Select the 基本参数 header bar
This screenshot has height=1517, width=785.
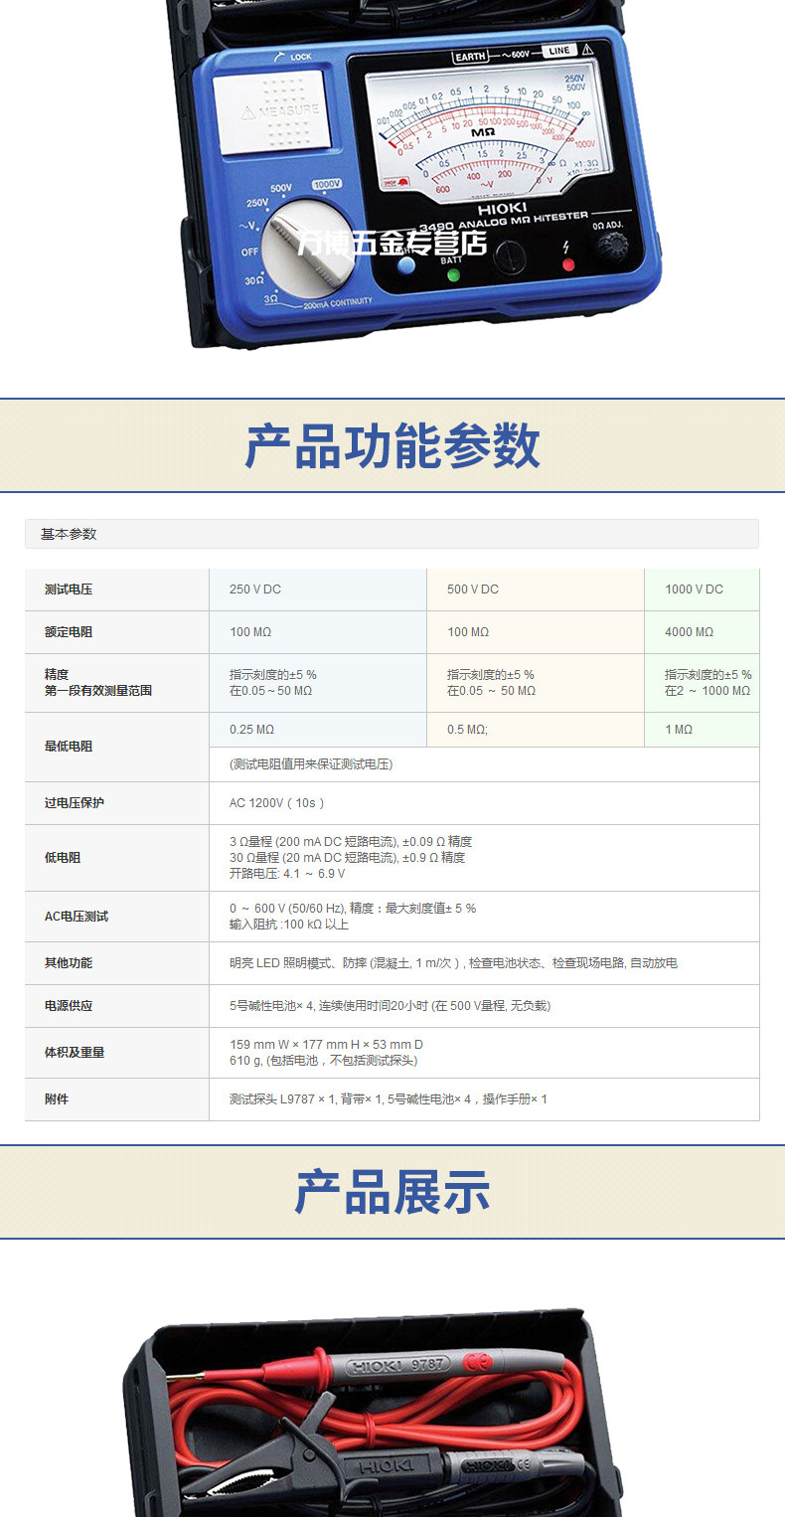click(x=392, y=534)
